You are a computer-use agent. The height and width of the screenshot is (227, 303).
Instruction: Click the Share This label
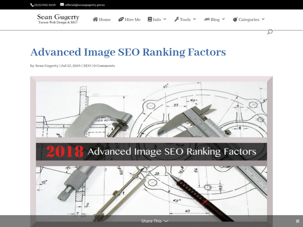151,221
